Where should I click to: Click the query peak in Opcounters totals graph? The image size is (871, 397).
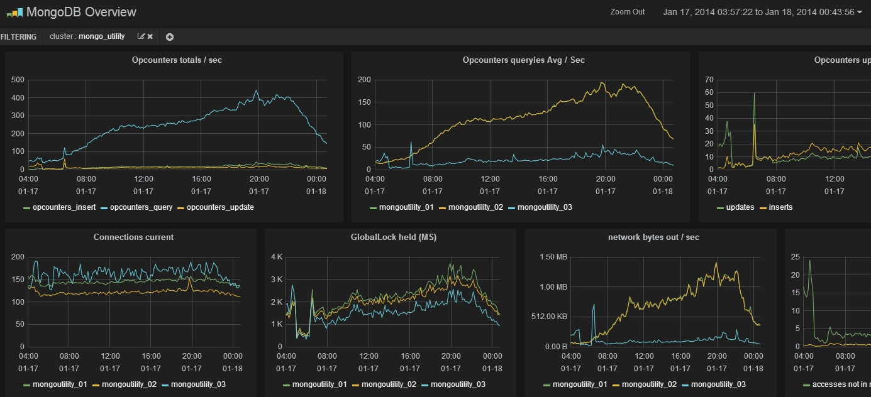coord(256,92)
